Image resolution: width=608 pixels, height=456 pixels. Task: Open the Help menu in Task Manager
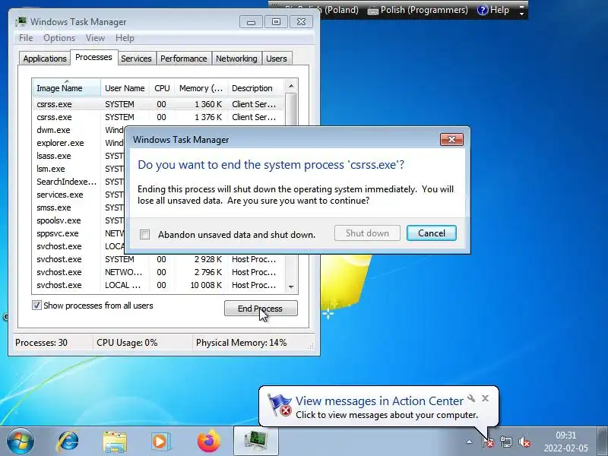[125, 38]
